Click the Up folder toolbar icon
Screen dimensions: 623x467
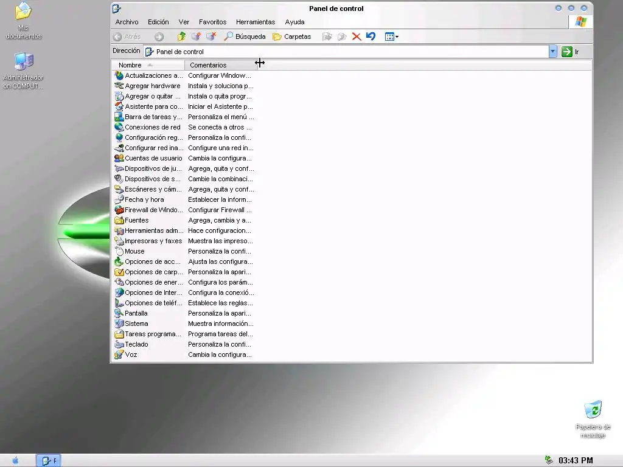point(181,36)
